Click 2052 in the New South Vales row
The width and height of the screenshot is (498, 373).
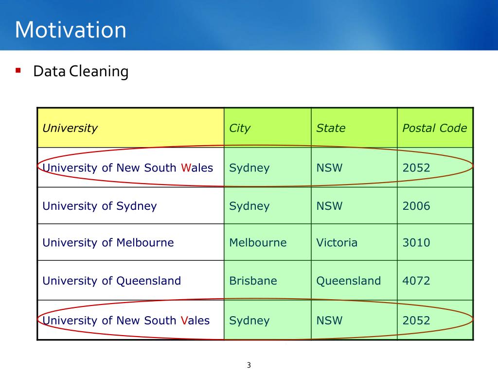coord(435,320)
